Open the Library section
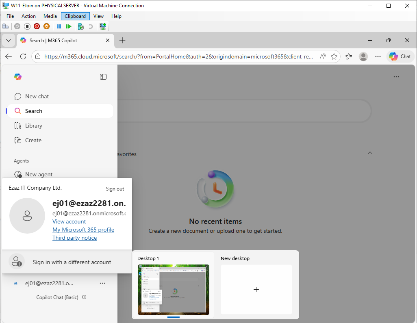 [61, 126]
